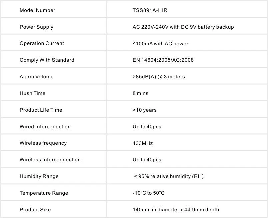Select the EN 14604:2005/AC:2008 value
Screen dimensions: 268x218
(163, 60)
